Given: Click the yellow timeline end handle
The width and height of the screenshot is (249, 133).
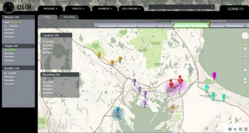Looking at the screenshot, I should (209, 24).
